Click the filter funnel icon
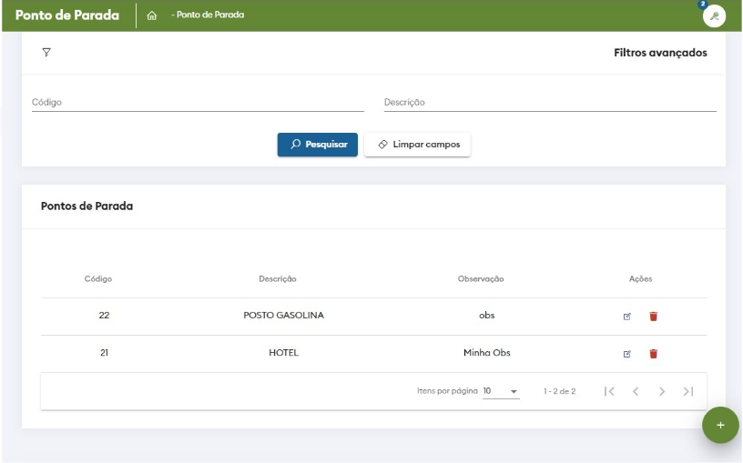The height and width of the screenshot is (463, 743). pyautogui.click(x=46, y=53)
